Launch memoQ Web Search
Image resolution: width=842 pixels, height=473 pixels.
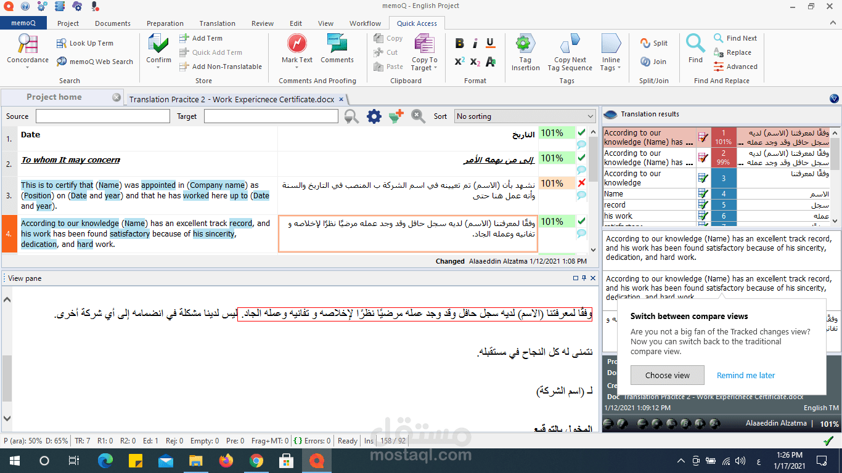[x=95, y=62]
